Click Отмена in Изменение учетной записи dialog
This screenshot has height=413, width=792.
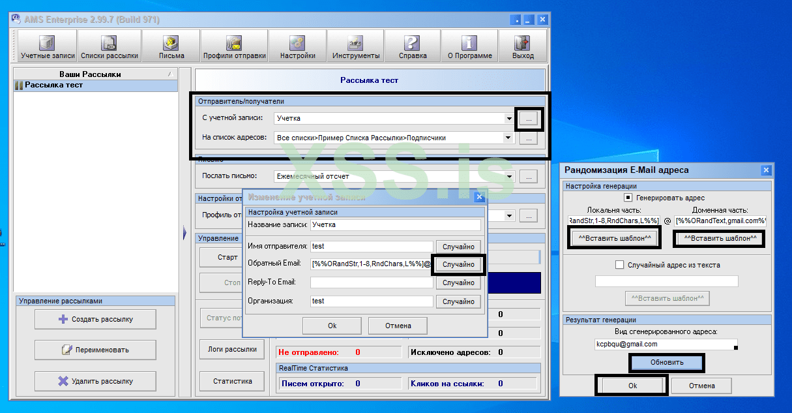pyautogui.click(x=398, y=326)
